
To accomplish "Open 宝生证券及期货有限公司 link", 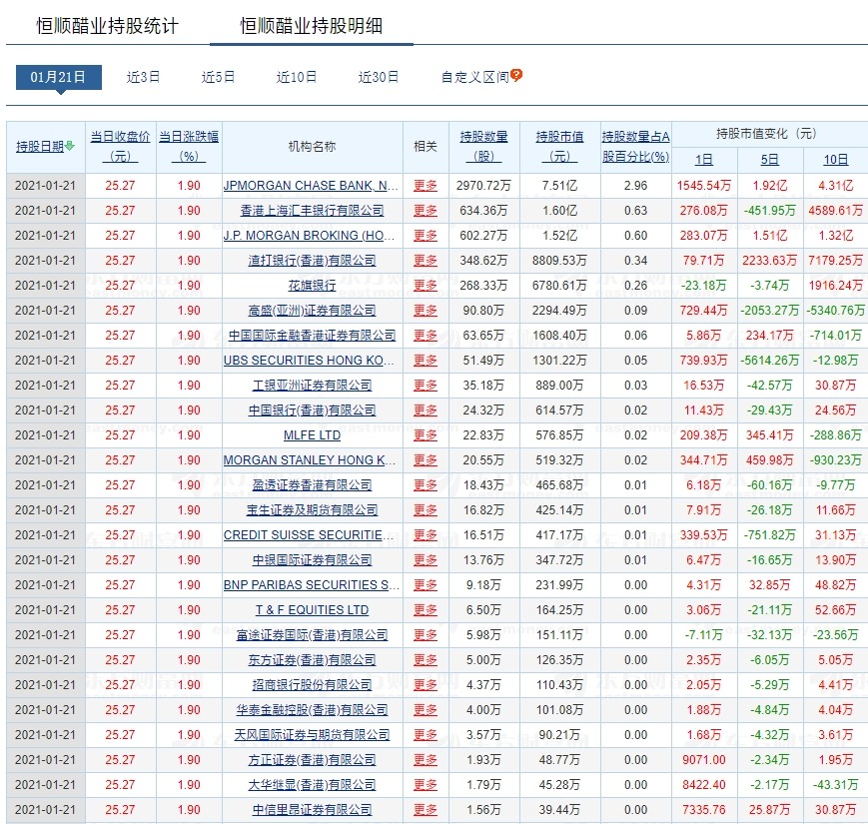I will (313, 510).
